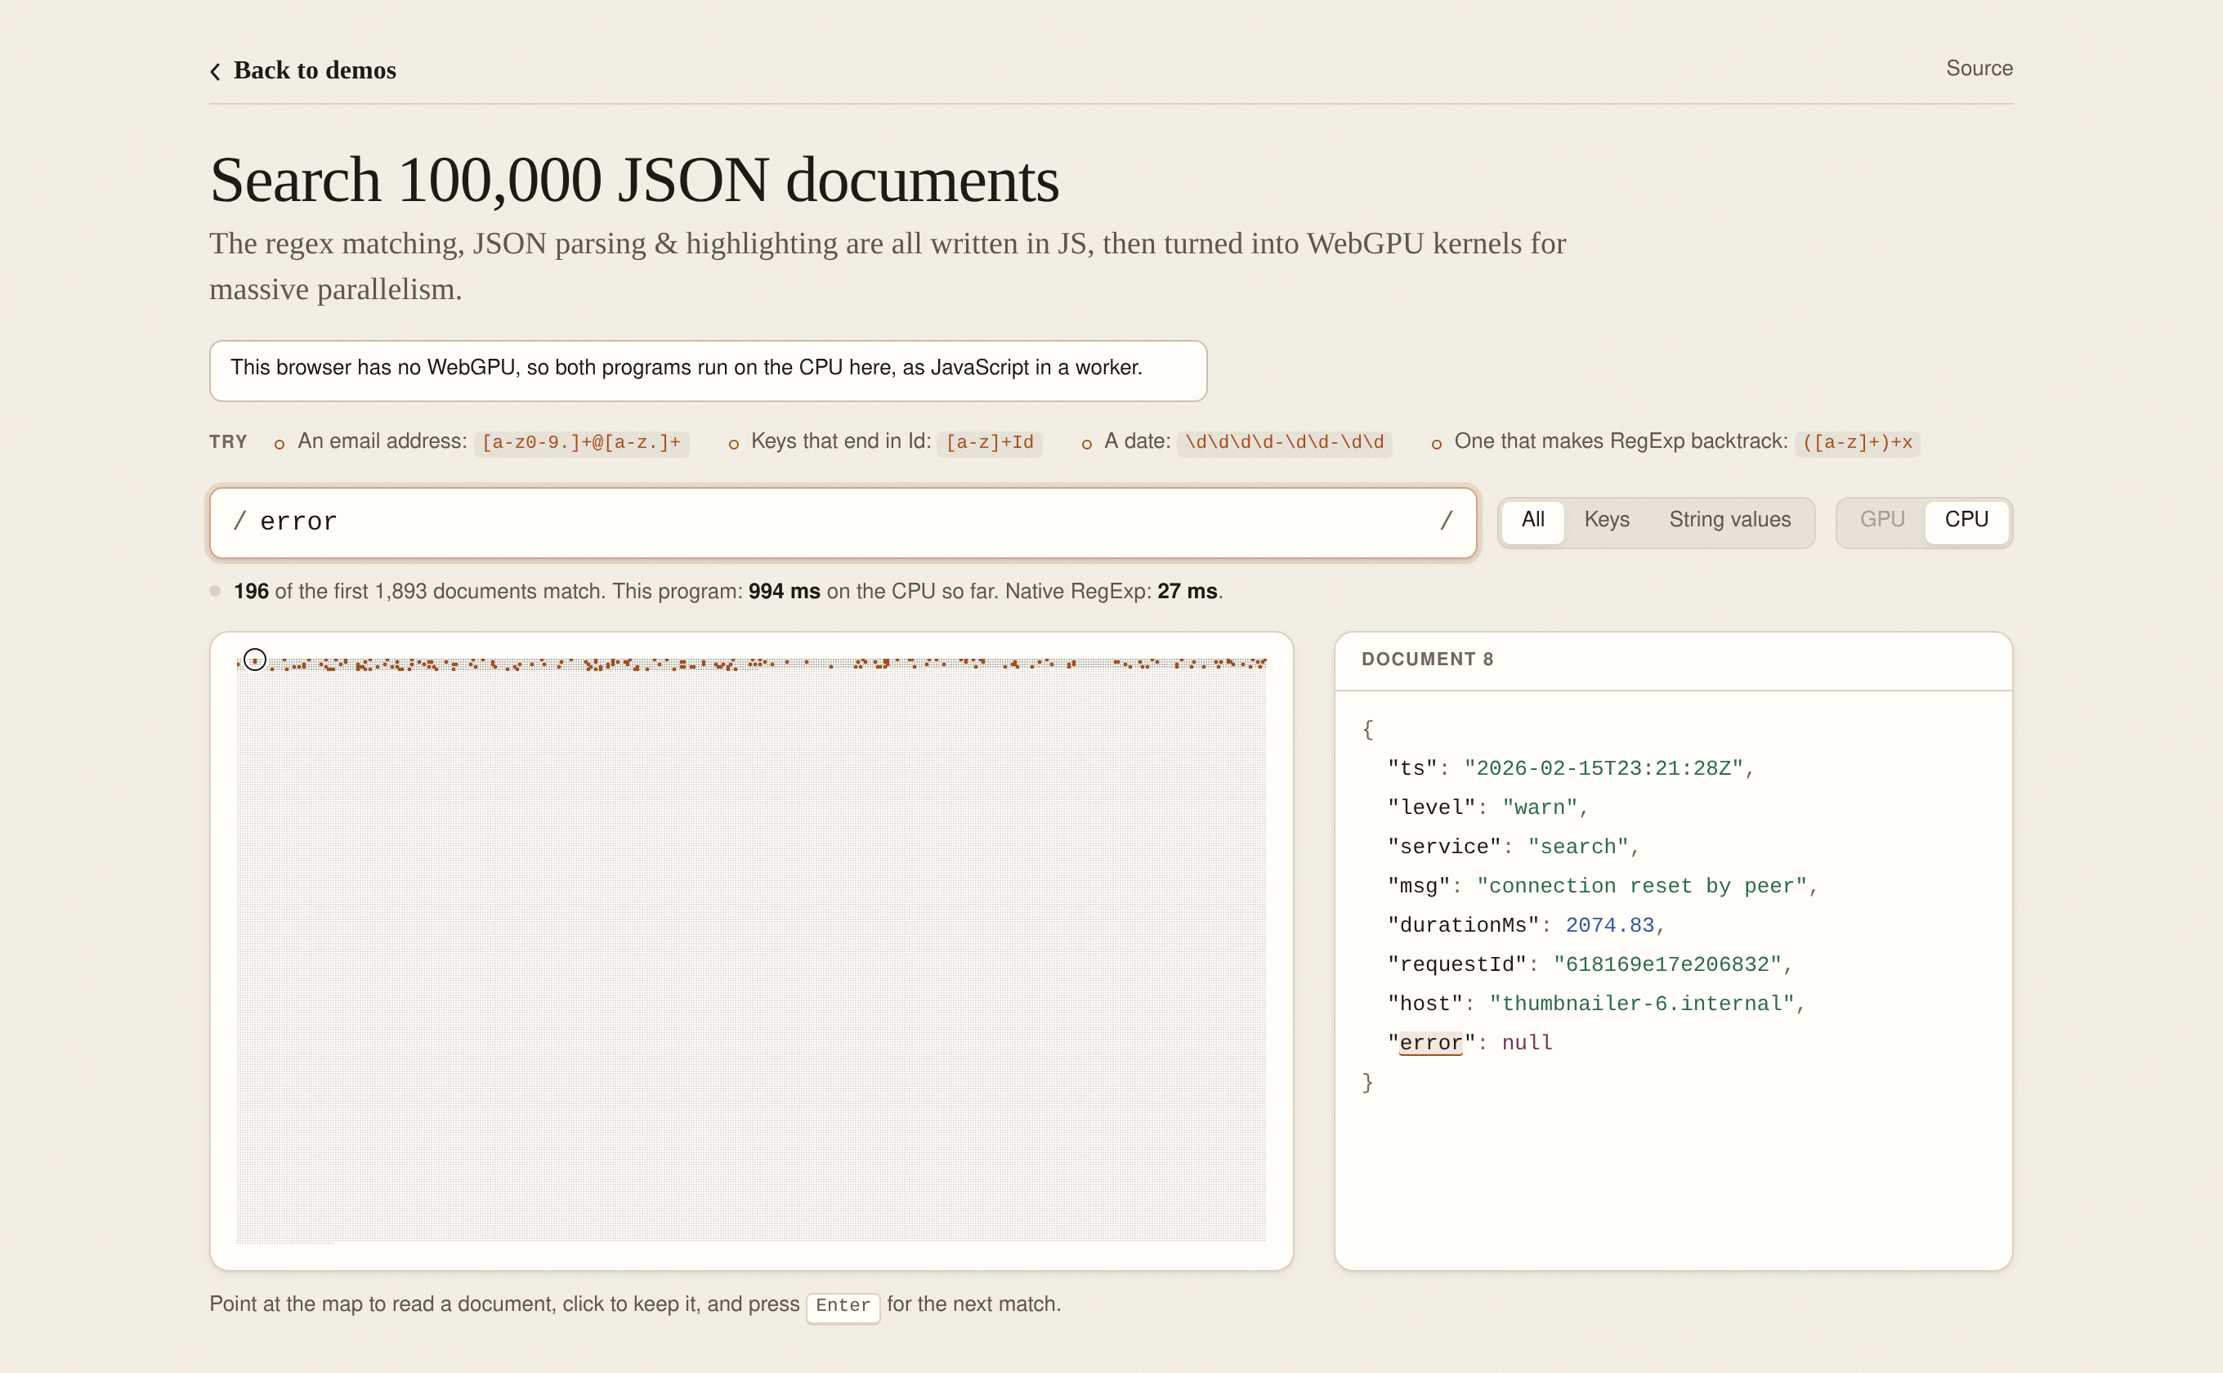2223x1373 pixels.
Task: Click the Native RegExp 27 ms value
Action: click(x=1187, y=592)
